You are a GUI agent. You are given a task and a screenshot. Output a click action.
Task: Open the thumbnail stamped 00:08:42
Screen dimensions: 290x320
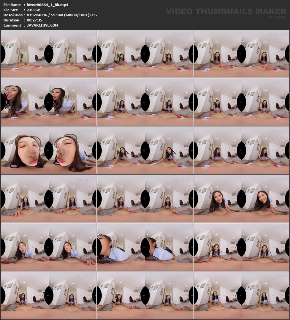(241, 102)
